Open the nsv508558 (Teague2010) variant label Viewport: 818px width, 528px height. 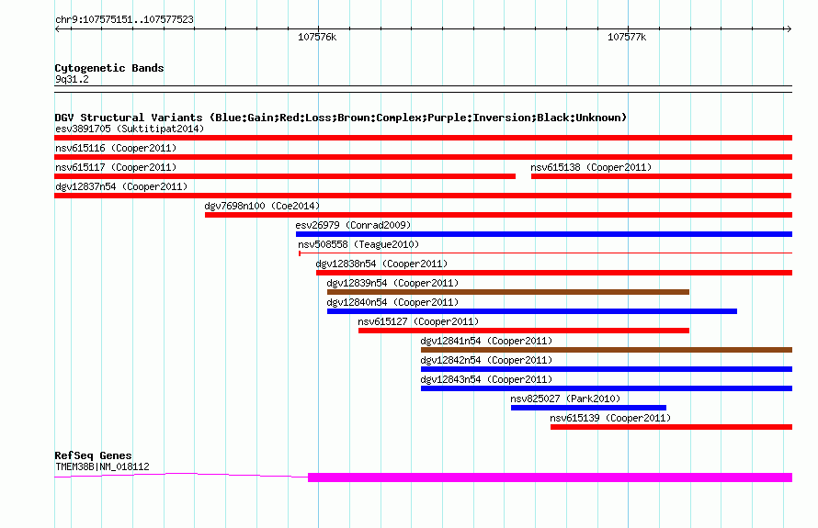point(358,244)
